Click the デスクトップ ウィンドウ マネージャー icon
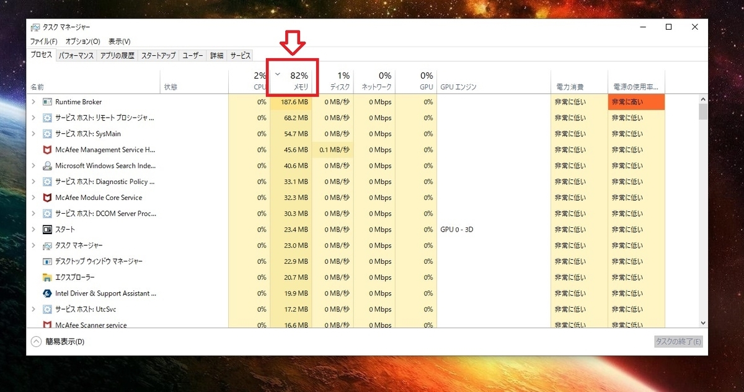This screenshot has height=392, width=744. click(x=47, y=261)
